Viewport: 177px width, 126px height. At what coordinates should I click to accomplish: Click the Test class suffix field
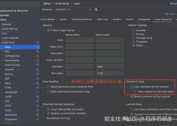110,73
